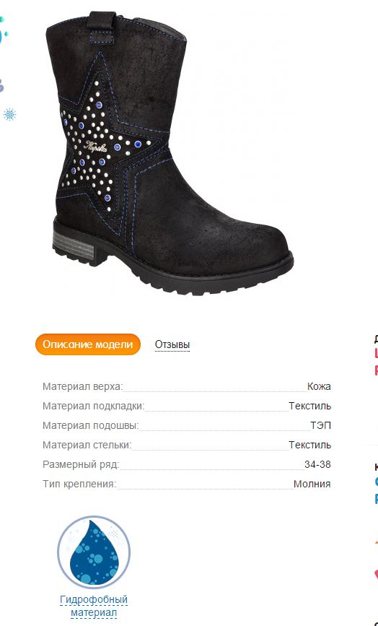Click the snowflake icon at left edge
Image resolution: width=378 pixels, height=626 pixels.
click(x=9, y=115)
